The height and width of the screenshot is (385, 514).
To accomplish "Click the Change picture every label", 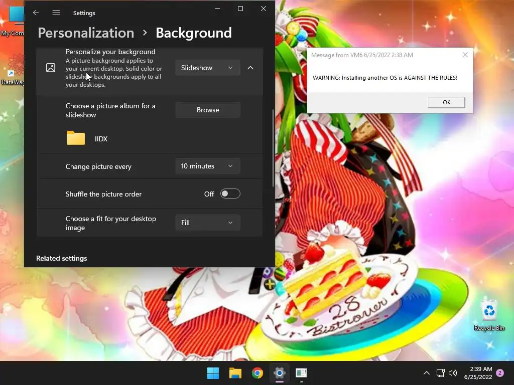I will [x=98, y=166].
